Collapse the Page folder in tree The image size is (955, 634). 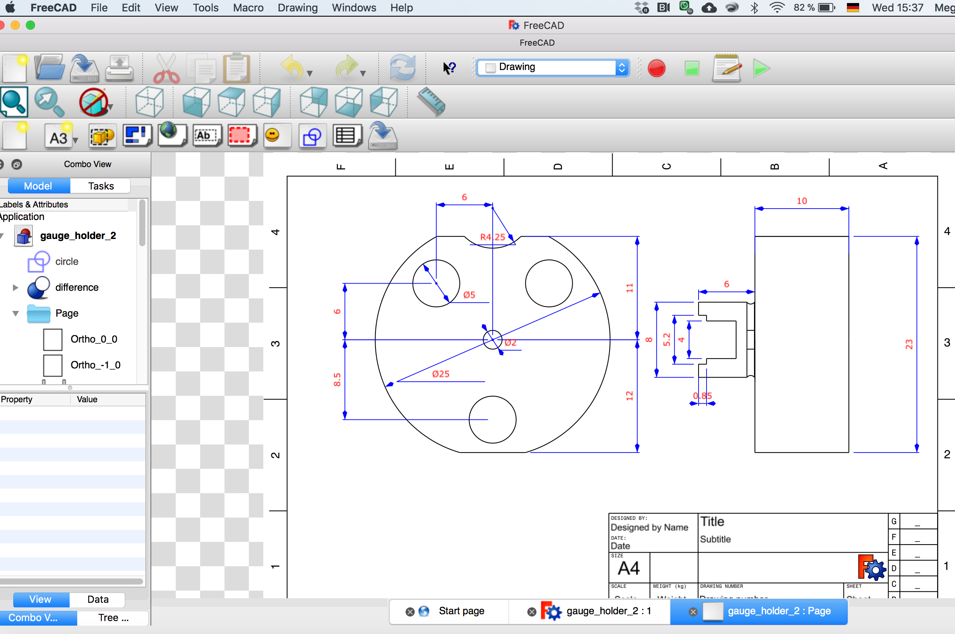tap(15, 313)
